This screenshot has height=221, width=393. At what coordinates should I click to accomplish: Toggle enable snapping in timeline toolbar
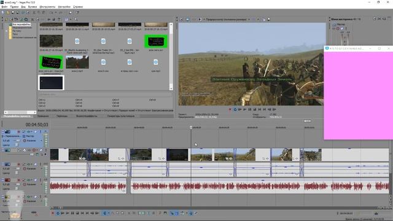[172, 213]
